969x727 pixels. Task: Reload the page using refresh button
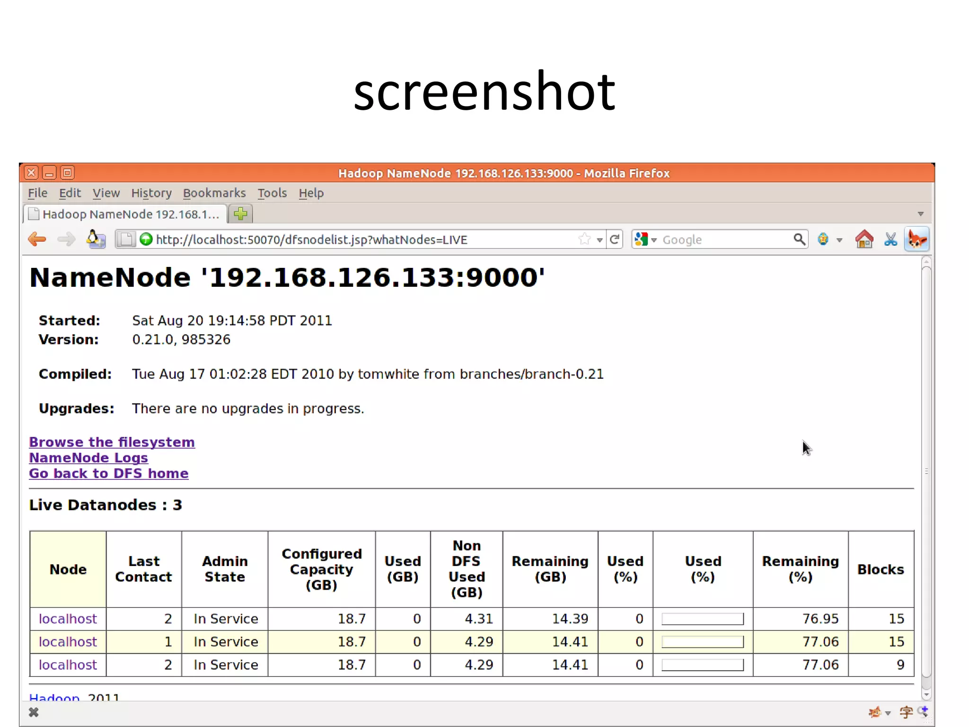615,239
